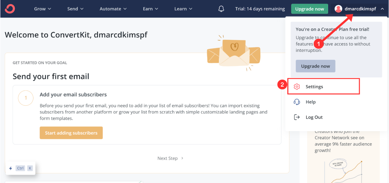Screen dimensions: 389x183
Task: Expand the Grow dropdown menu
Action: (43, 9)
